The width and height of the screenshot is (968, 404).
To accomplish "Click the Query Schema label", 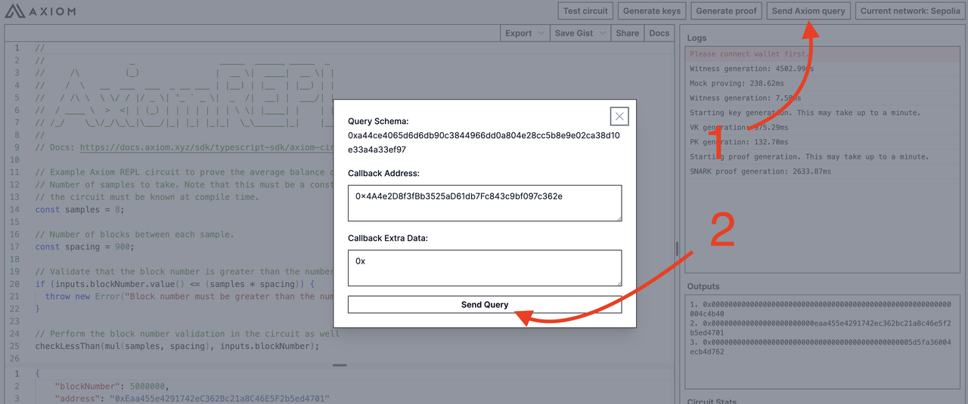I will point(378,121).
